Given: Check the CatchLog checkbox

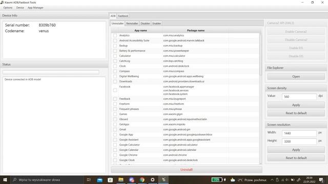Looking at the screenshot, I should [x=115, y=61].
